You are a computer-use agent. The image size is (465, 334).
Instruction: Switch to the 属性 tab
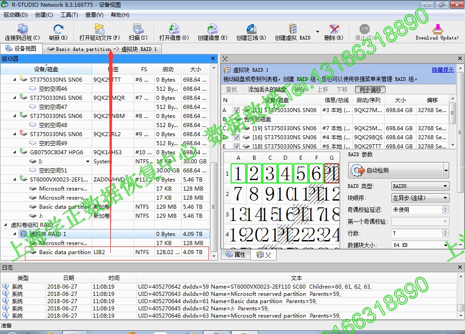(x=236, y=254)
